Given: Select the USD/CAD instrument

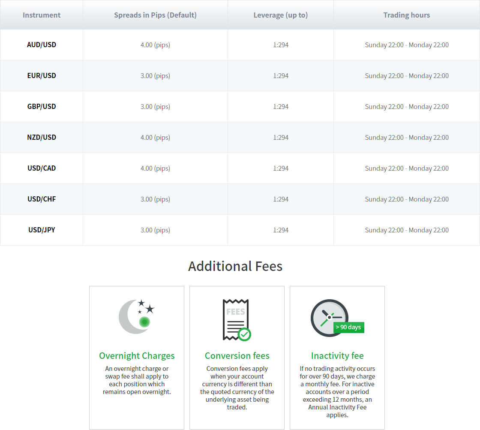Looking at the screenshot, I should click(42, 168).
